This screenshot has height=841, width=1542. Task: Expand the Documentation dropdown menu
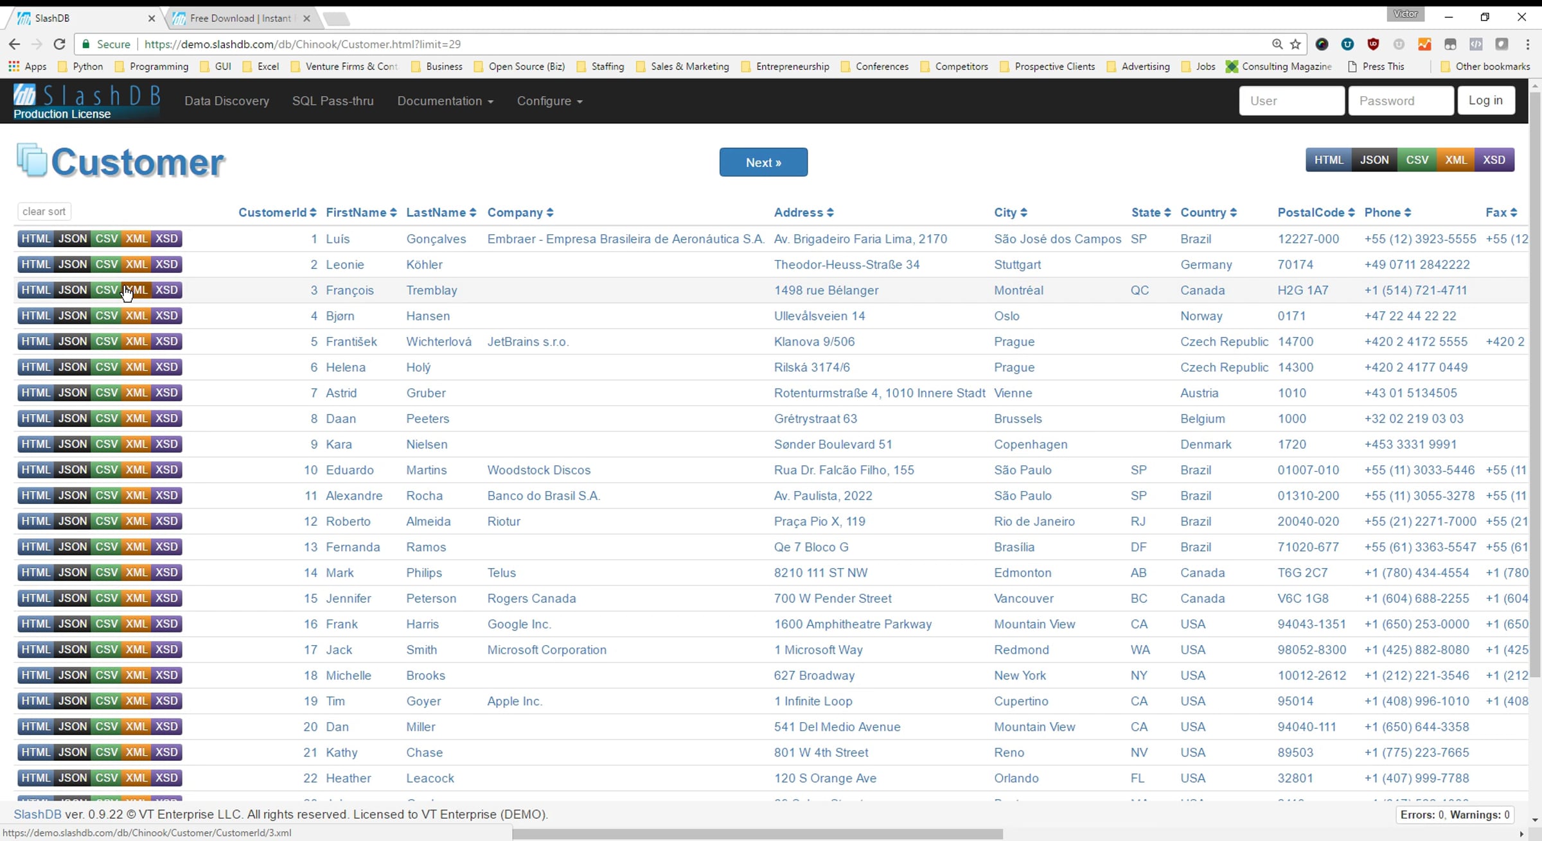[445, 101]
